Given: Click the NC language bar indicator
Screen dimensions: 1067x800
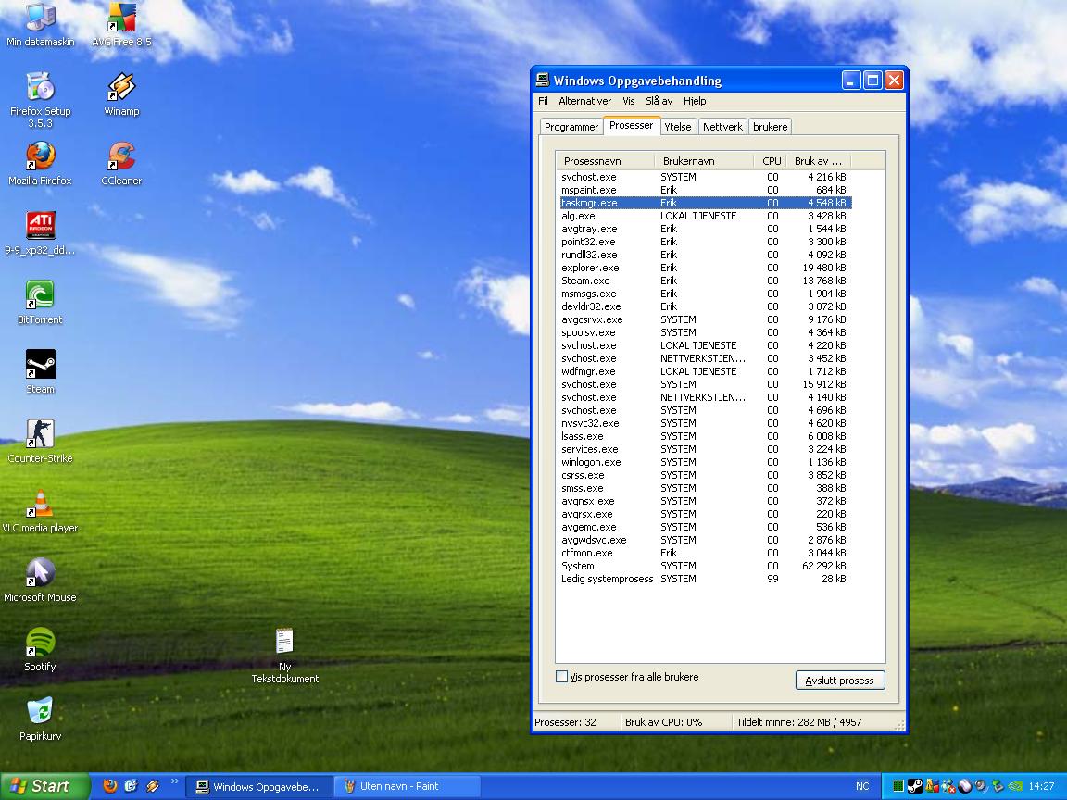Looking at the screenshot, I should (x=862, y=786).
